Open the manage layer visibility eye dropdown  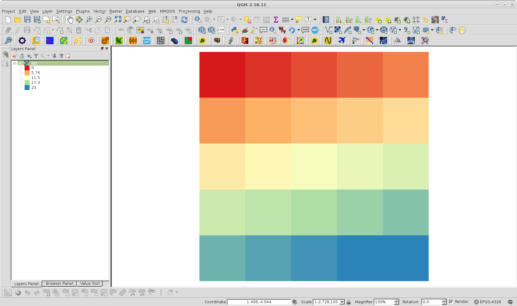[x=29, y=56]
